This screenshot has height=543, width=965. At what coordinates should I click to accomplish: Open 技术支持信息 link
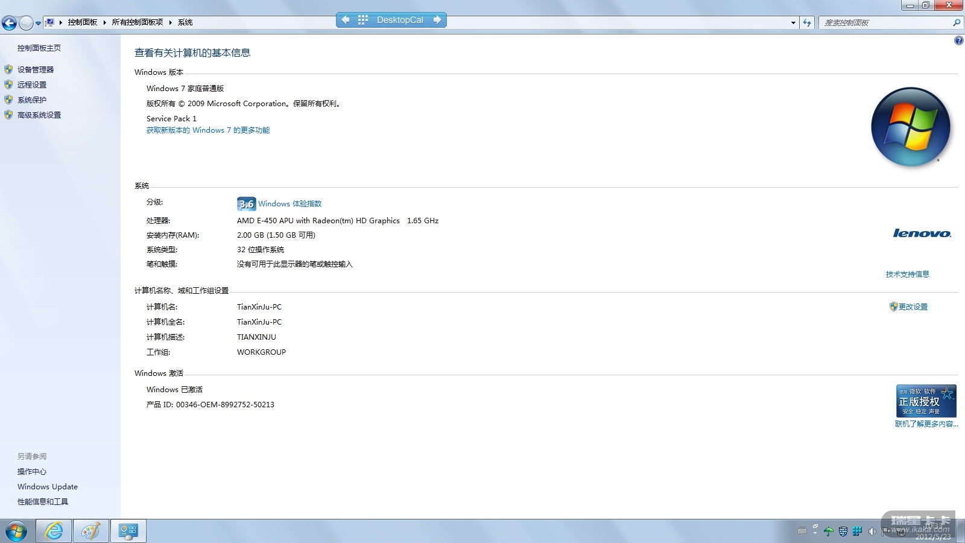908,275
